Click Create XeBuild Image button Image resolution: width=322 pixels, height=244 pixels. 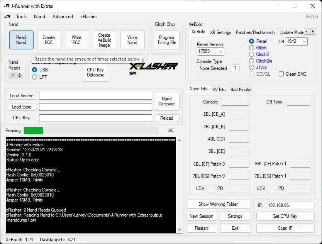[x=105, y=40]
